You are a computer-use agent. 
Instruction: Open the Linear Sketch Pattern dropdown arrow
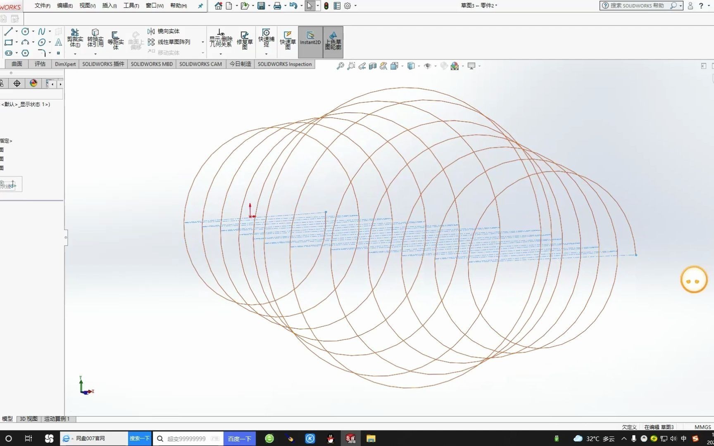coord(202,41)
